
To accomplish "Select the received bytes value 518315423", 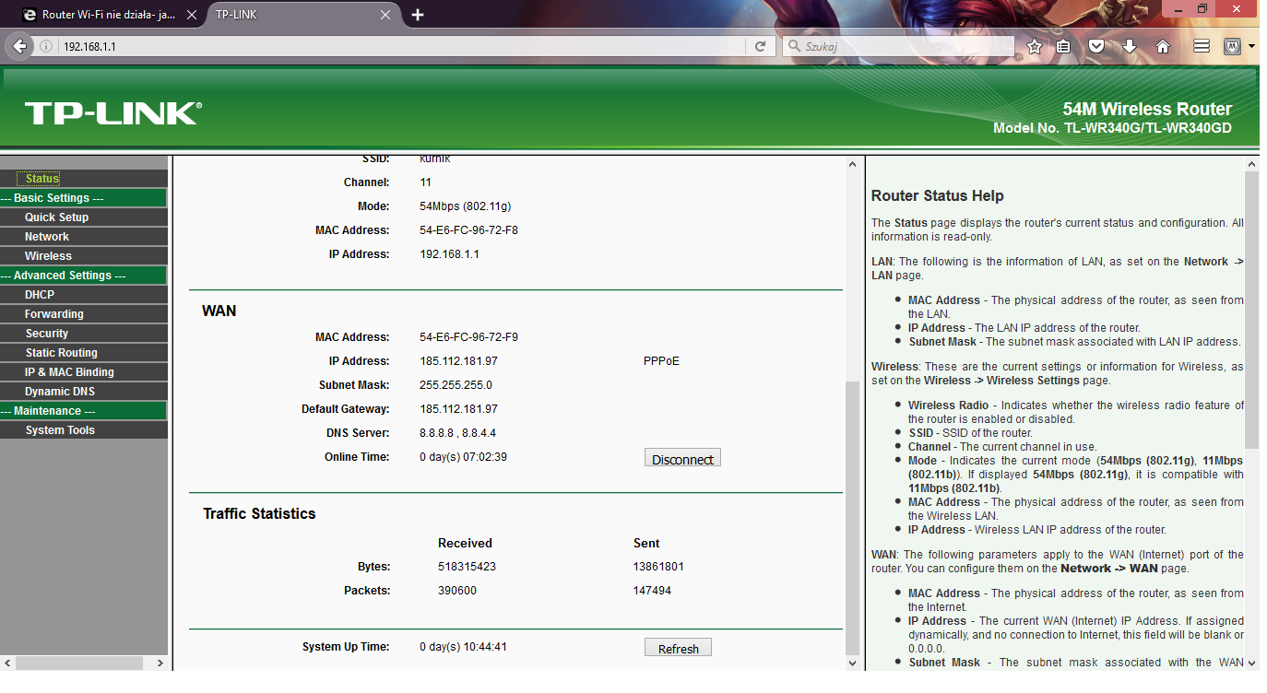I will tap(467, 567).
